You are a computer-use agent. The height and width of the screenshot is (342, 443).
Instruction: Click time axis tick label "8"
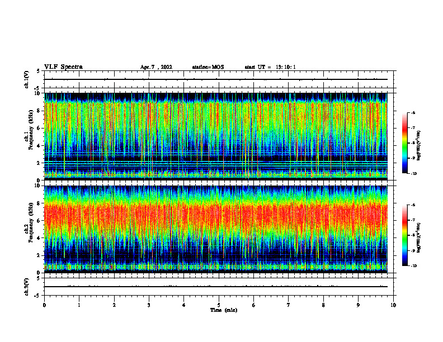(323, 305)
